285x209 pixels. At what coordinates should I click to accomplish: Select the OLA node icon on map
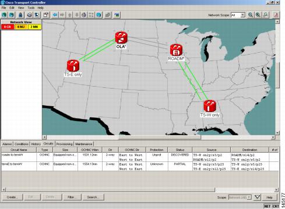pyautogui.click(x=121, y=38)
